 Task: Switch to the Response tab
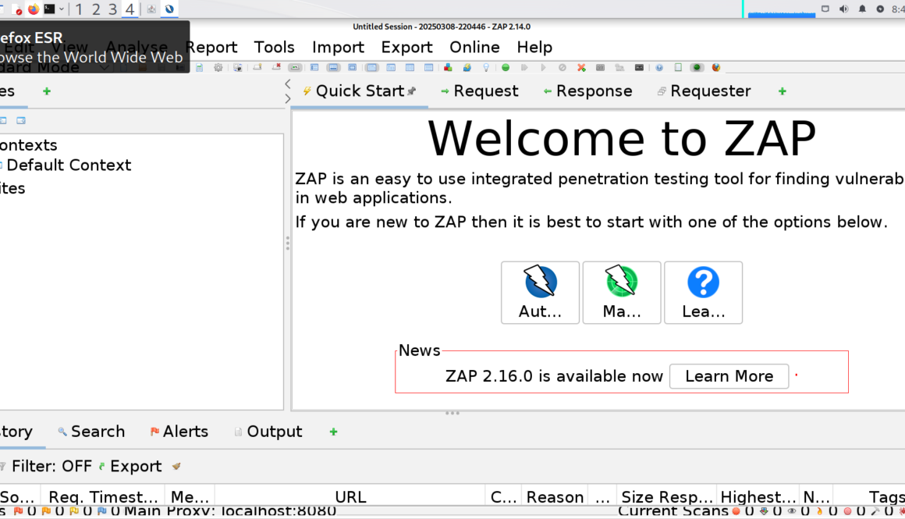pyautogui.click(x=588, y=91)
